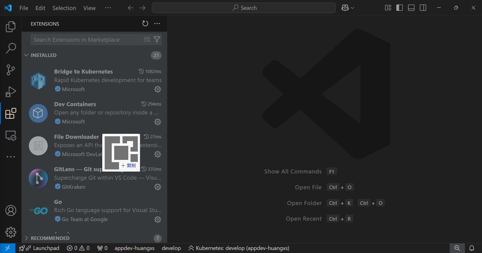Viewport: 482px width, 253px height.
Task: Open the File menu
Action: pyautogui.click(x=24, y=8)
